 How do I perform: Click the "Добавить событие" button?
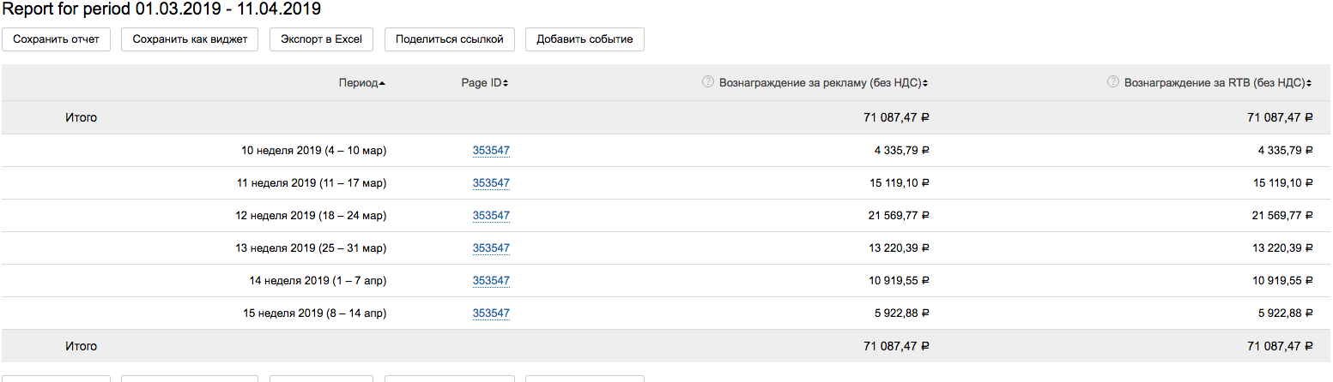coord(585,39)
